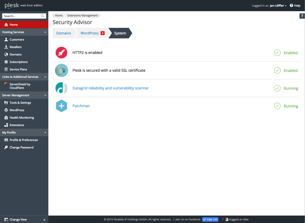The width and height of the screenshot is (305, 223).
Task: Click into the Search input field
Action: point(22,16)
